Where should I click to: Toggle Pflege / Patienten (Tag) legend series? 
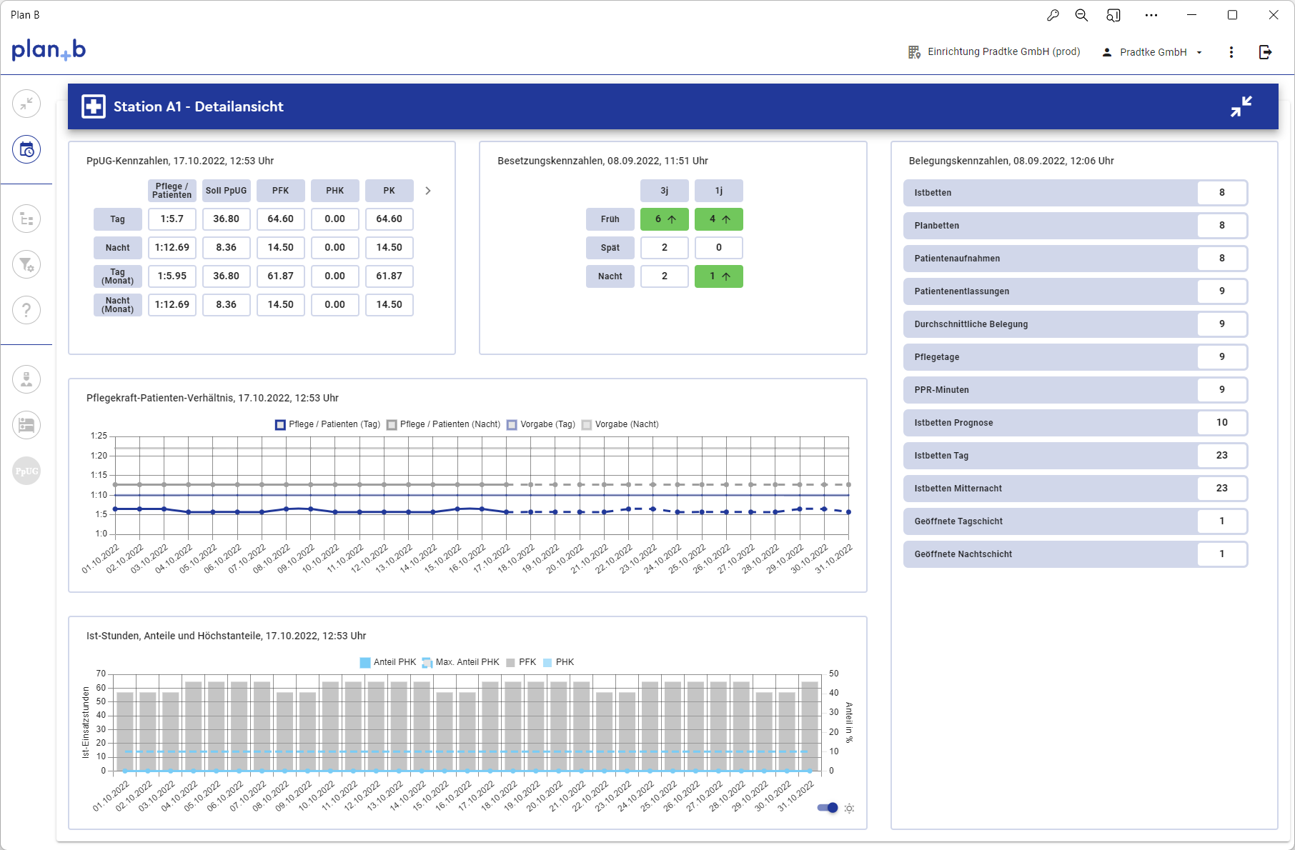tap(328, 424)
